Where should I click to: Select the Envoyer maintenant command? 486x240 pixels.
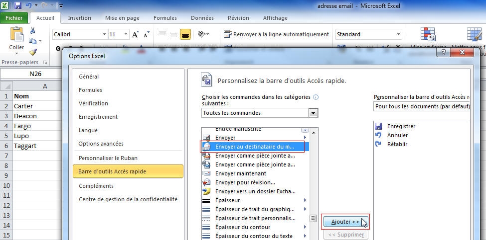point(255,173)
